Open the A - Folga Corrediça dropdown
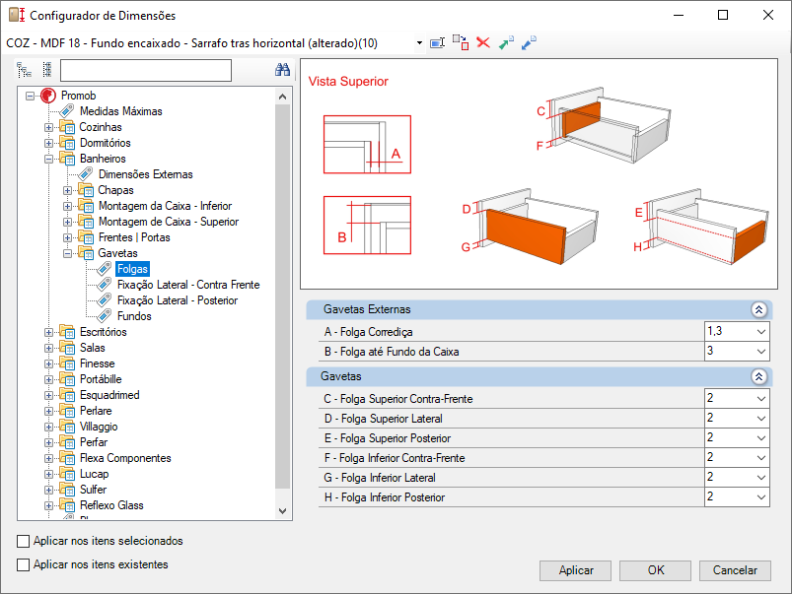The height and width of the screenshot is (594, 792). point(761,332)
